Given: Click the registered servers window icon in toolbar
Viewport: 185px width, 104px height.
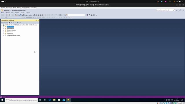Looking at the screenshot, I should (87, 15).
